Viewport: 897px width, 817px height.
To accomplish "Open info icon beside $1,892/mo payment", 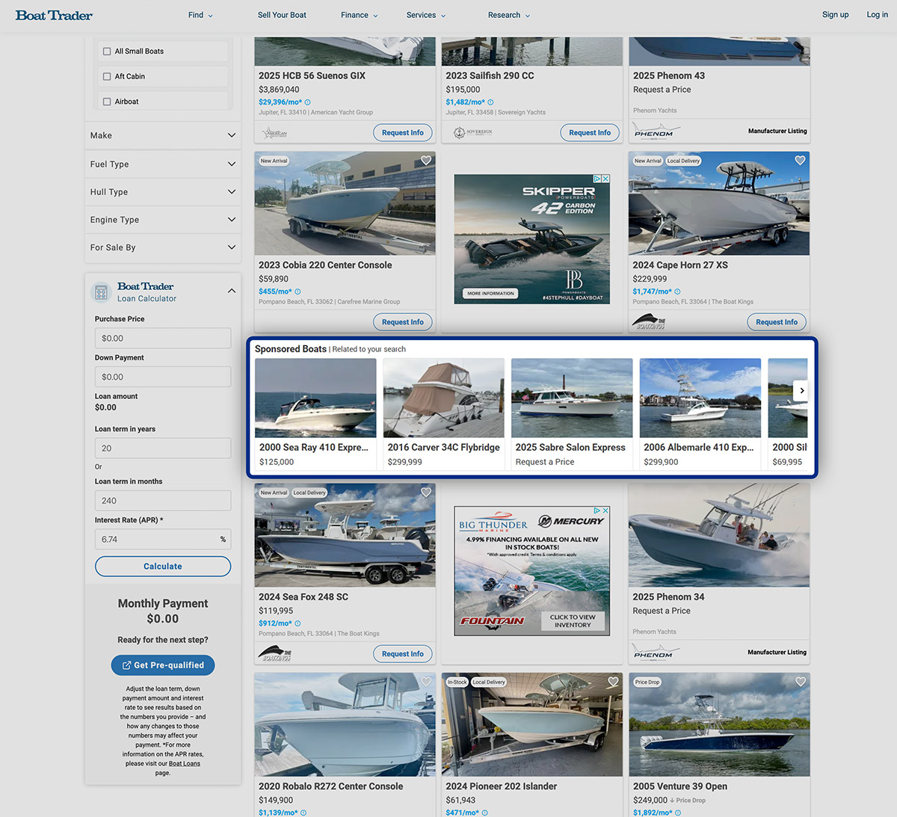I will click(677, 813).
